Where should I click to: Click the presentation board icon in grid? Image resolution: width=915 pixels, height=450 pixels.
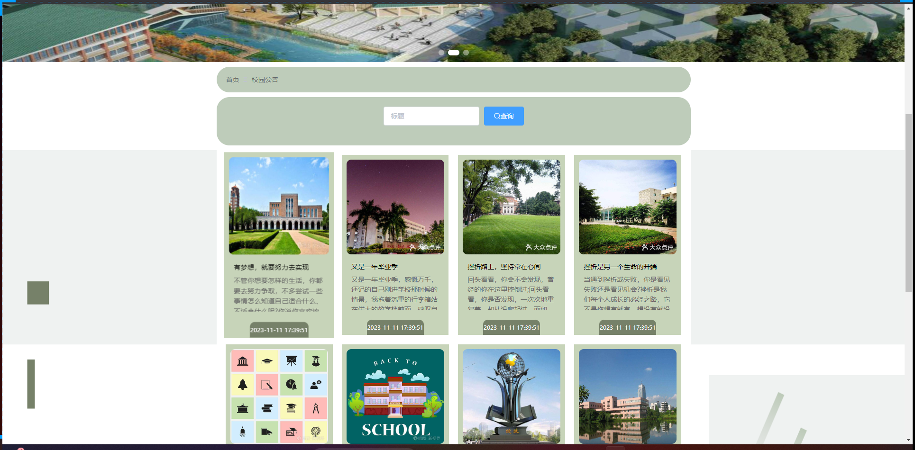291,361
